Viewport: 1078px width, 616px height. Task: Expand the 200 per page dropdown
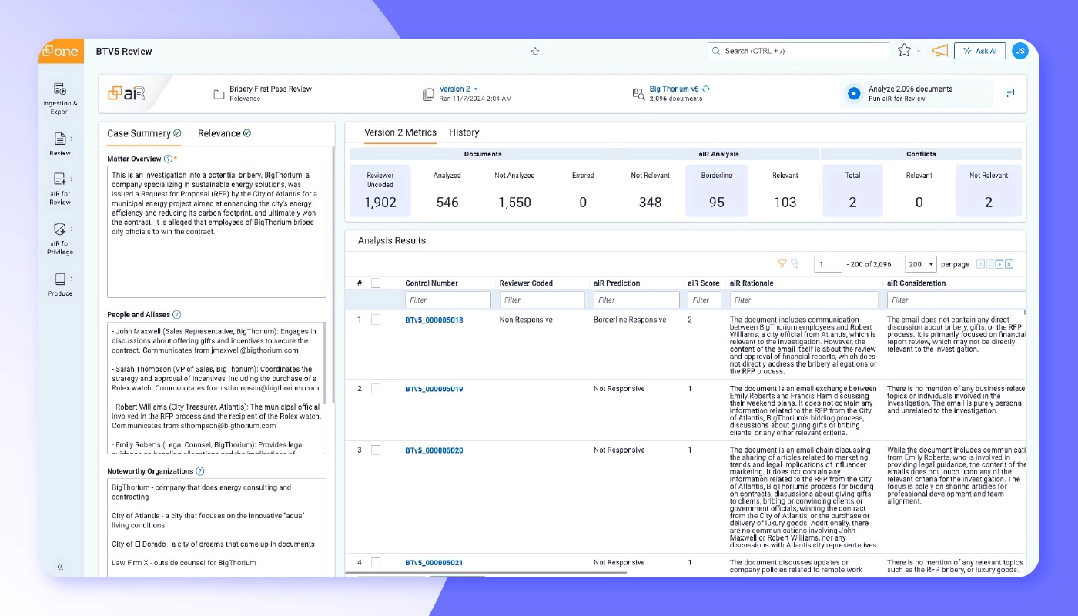tap(920, 264)
